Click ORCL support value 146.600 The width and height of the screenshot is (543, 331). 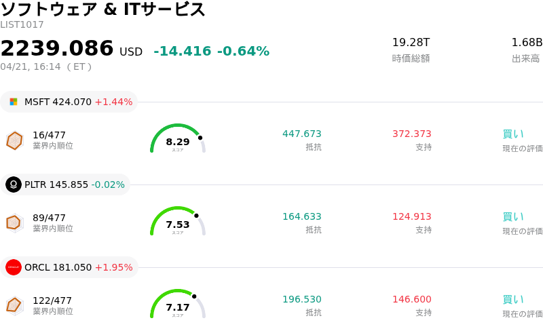(411, 299)
